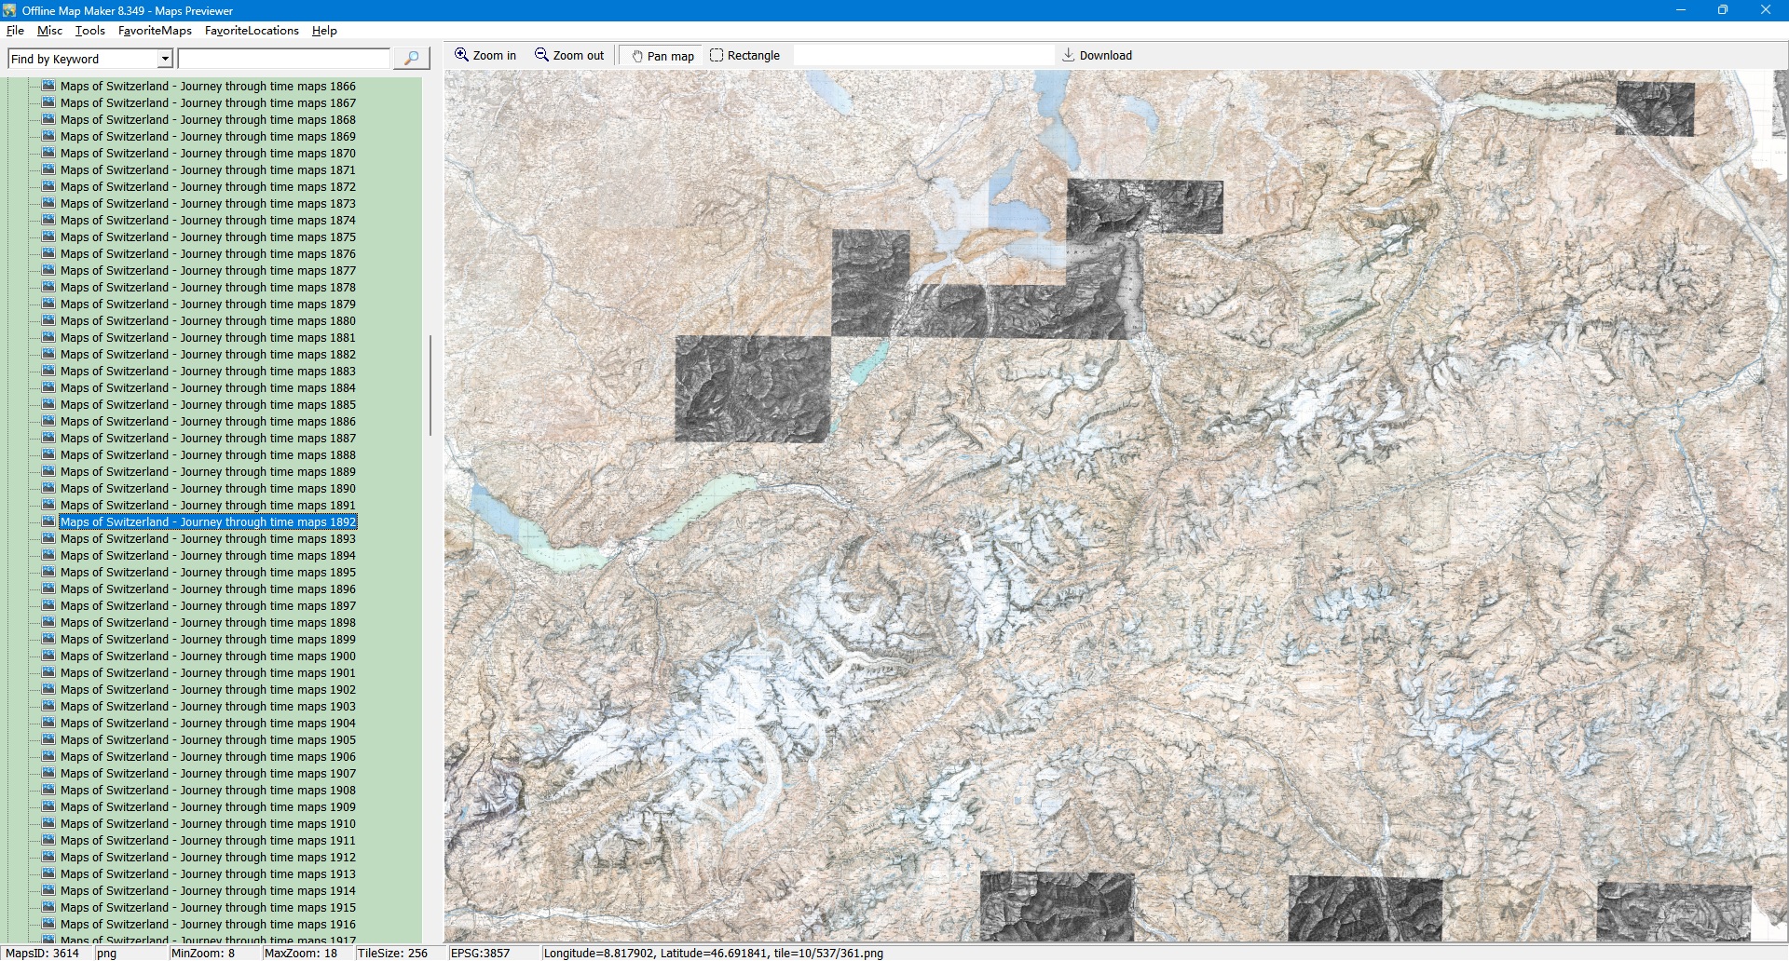The height and width of the screenshot is (961, 1789).
Task: Click the map list vertical scrollbar
Action: 430,386
